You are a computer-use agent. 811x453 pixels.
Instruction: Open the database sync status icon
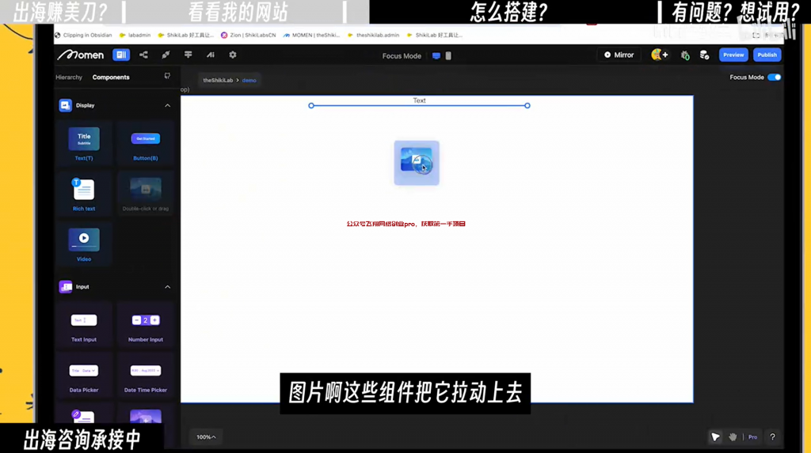[x=704, y=55]
